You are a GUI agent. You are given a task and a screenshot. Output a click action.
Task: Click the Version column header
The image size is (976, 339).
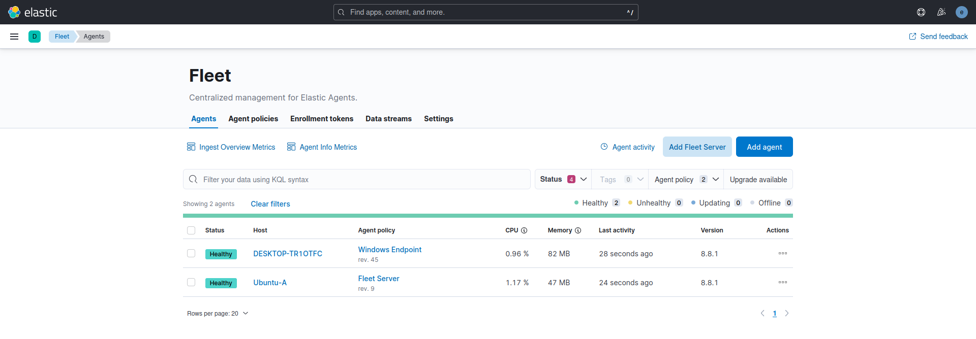[712, 230]
